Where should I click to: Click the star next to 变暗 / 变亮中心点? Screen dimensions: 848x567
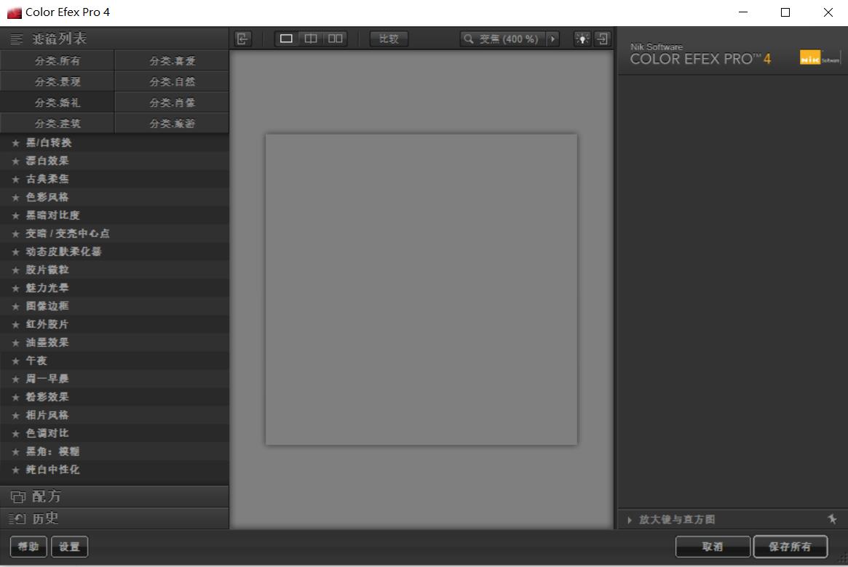click(x=16, y=234)
